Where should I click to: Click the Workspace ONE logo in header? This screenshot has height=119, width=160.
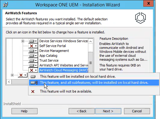click(x=141, y=18)
